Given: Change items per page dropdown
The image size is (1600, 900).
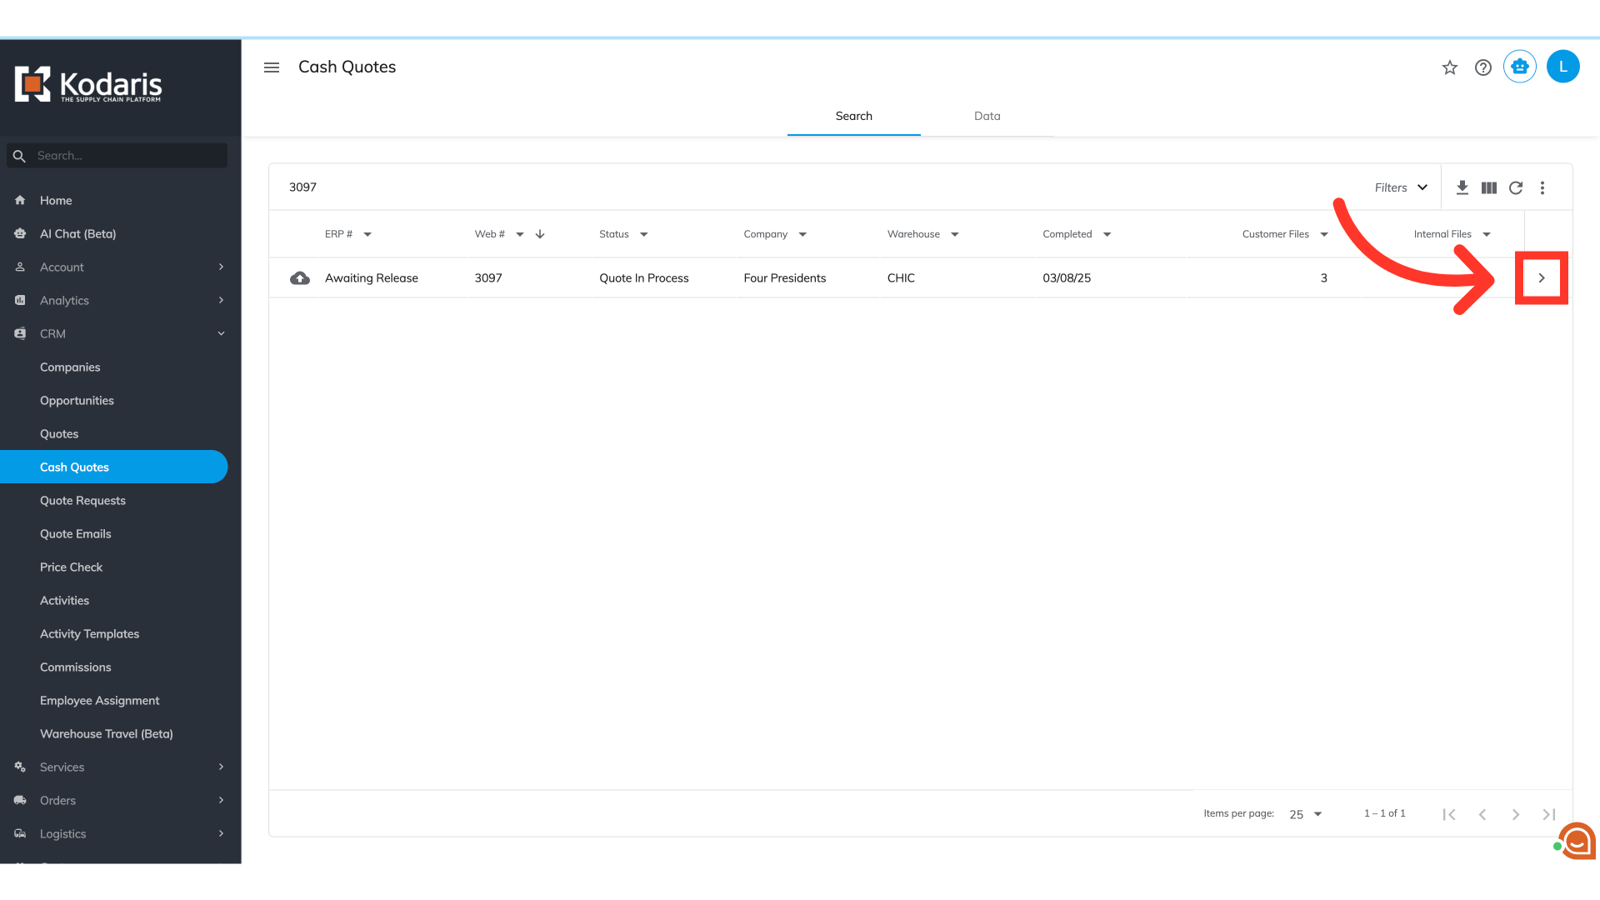Looking at the screenshot, I should tap(1306, 814).
